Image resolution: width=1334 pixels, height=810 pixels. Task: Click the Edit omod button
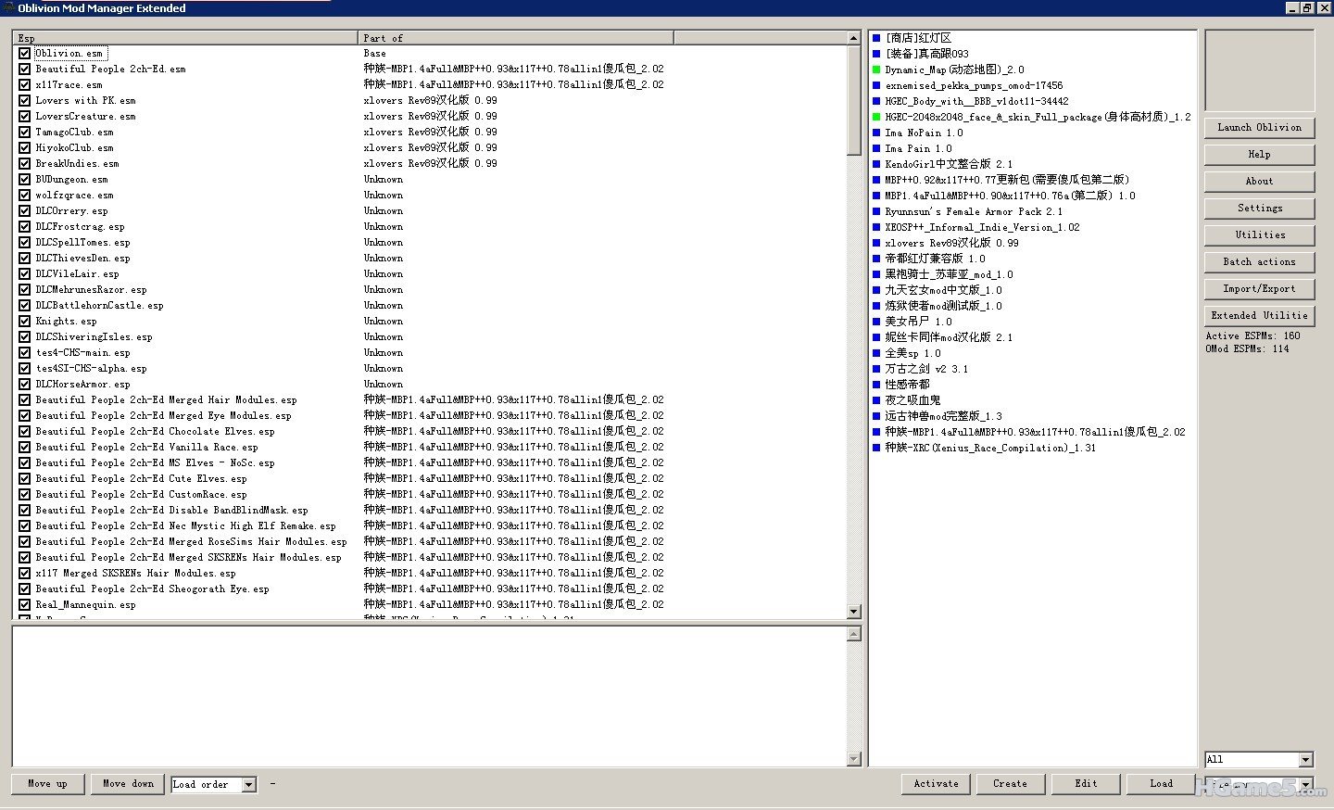click(x=1086, y=784)
